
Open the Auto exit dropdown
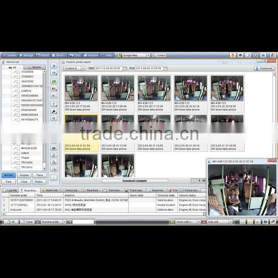pos(230,222)
